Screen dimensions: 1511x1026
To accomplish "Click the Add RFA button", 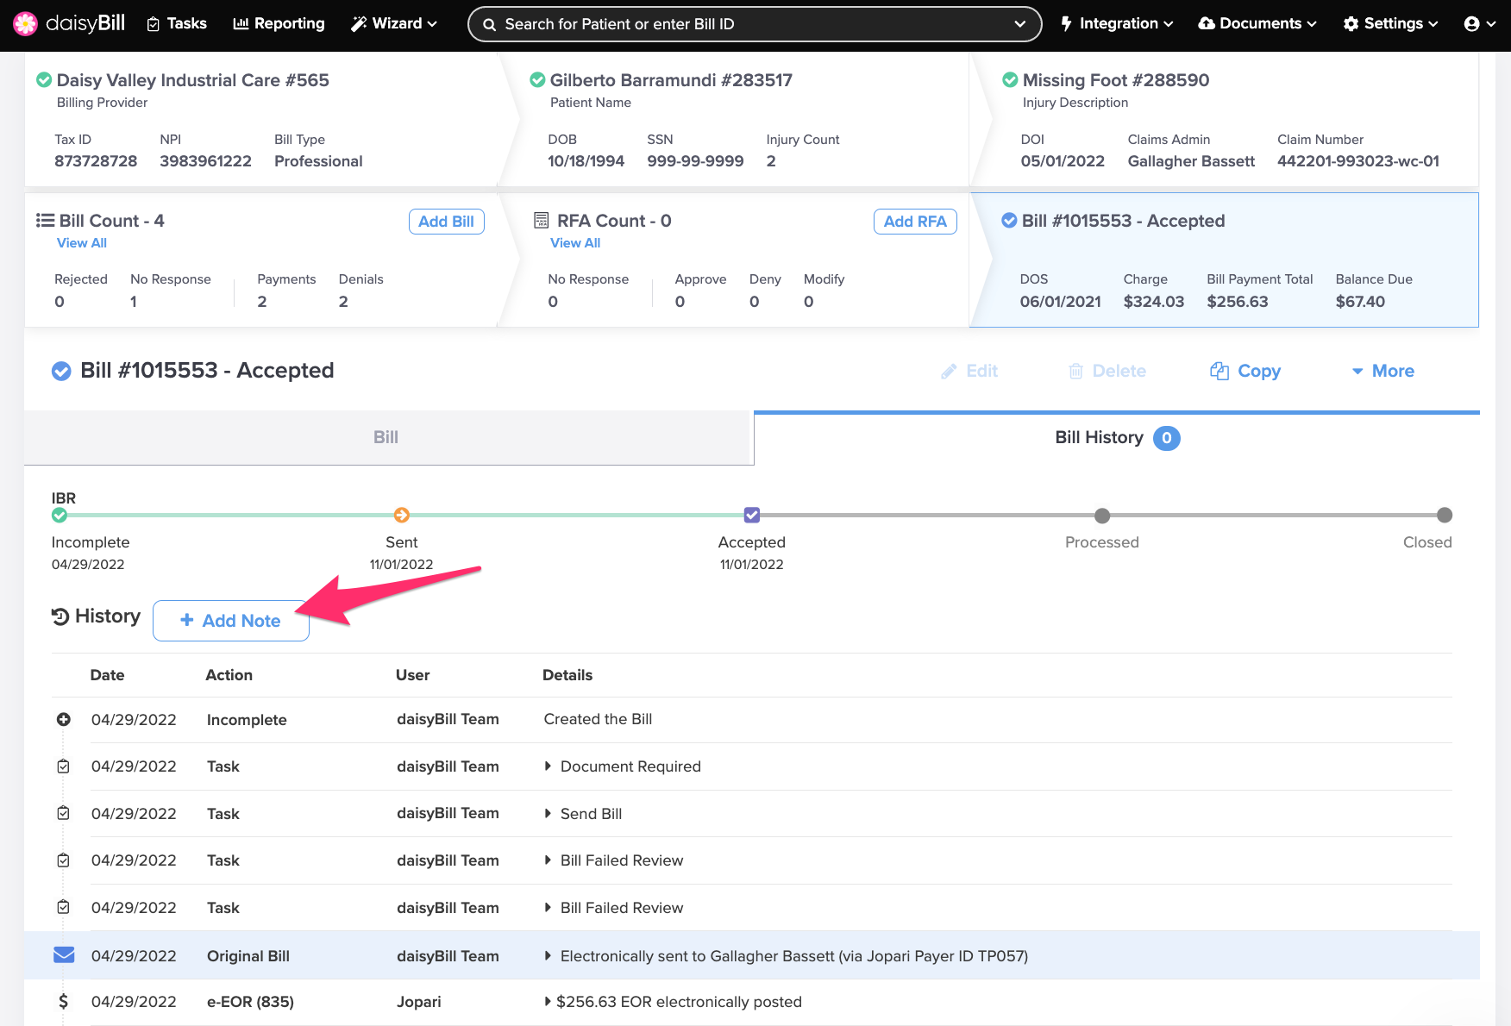I will (x=914, y=222).
